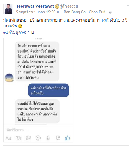This screenshot has height=146, width=133.
Task: Click the microphone voice message icon
Action: click(x=48, y=138)
